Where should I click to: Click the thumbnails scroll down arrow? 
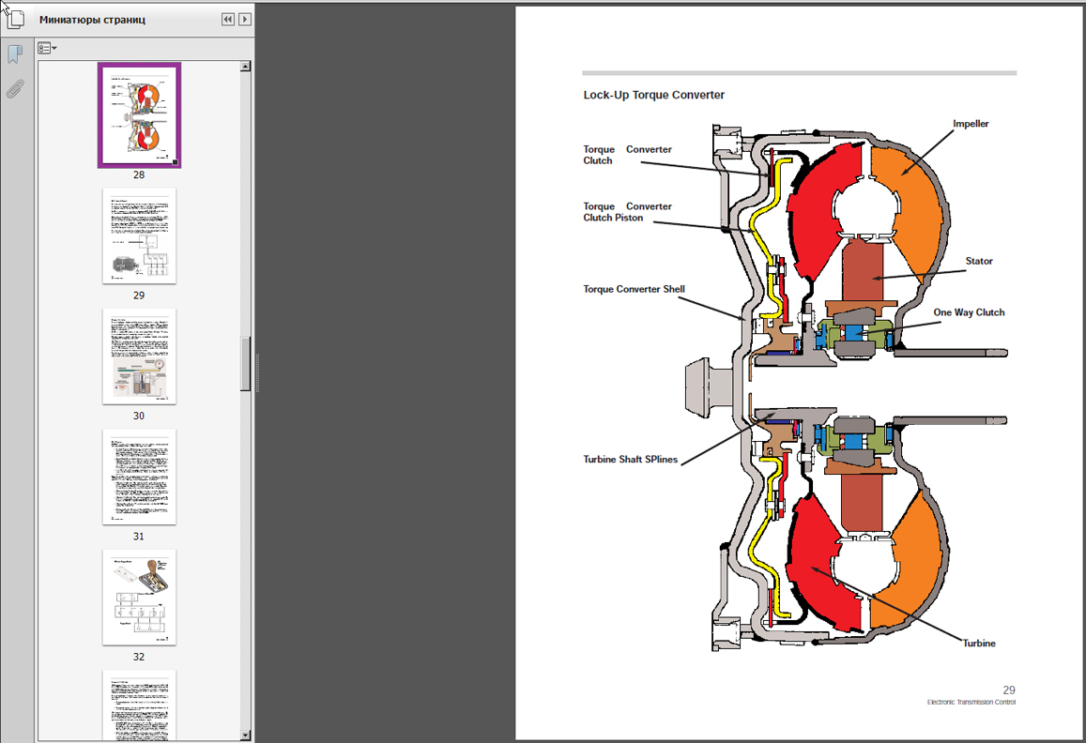(x=246, y=735)
